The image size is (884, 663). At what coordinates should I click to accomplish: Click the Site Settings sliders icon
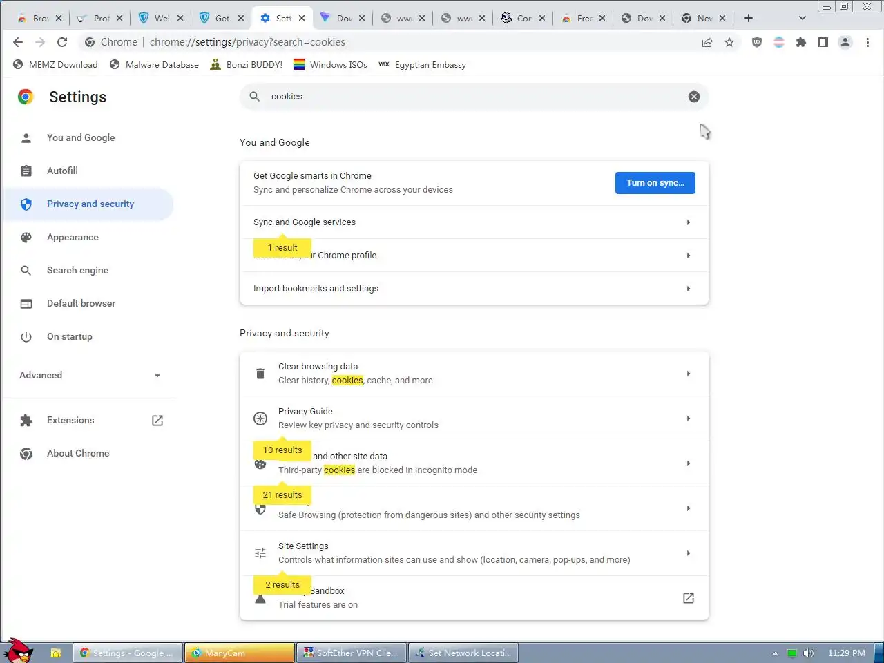pos(260,553)
